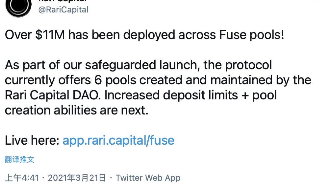Click the @RariCapital handle

tap(63, 10)
